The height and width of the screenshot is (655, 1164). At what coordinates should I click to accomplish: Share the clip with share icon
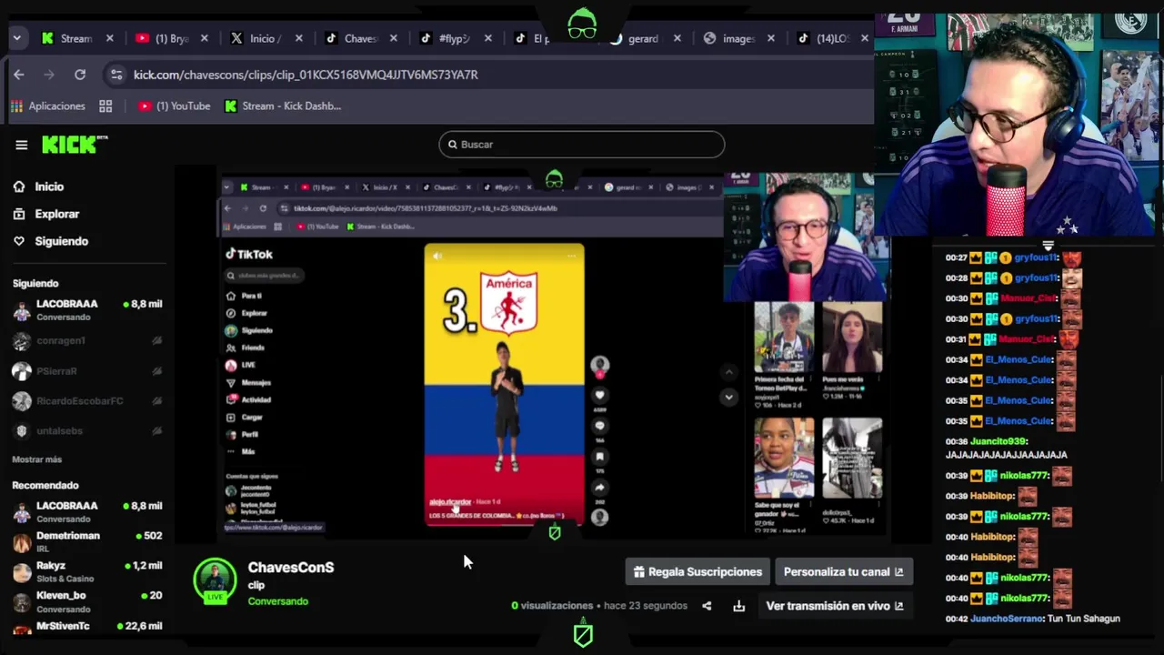pyautogui.click(x=707, y=606)
